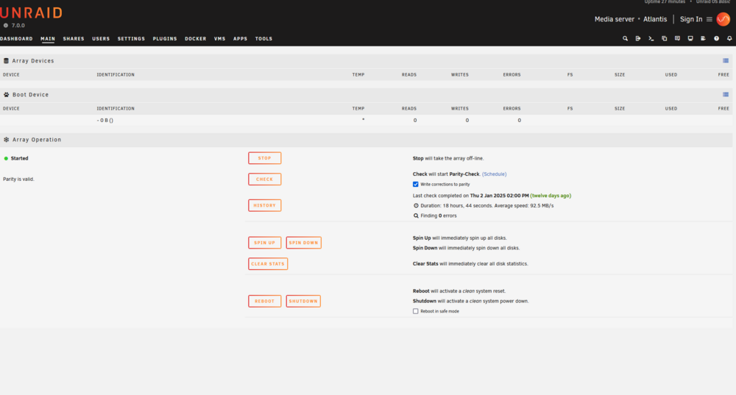Click the Spin Down button
Image resolution: width=736 pixels, height=395 pixels.
[304, 243]
